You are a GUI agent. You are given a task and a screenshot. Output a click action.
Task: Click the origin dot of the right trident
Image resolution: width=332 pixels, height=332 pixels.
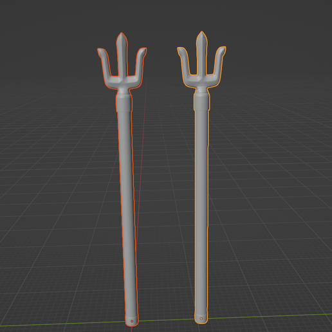201,318
